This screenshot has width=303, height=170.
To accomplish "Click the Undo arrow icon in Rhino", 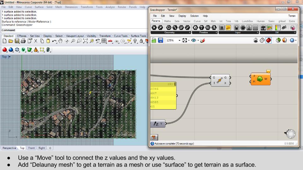I will point(54,41).
